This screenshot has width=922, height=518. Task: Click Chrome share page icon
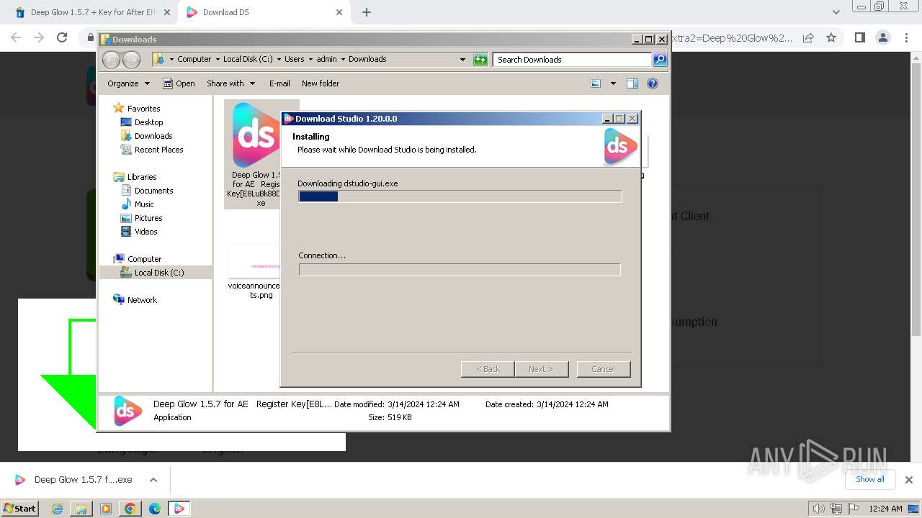coord(808,37)
